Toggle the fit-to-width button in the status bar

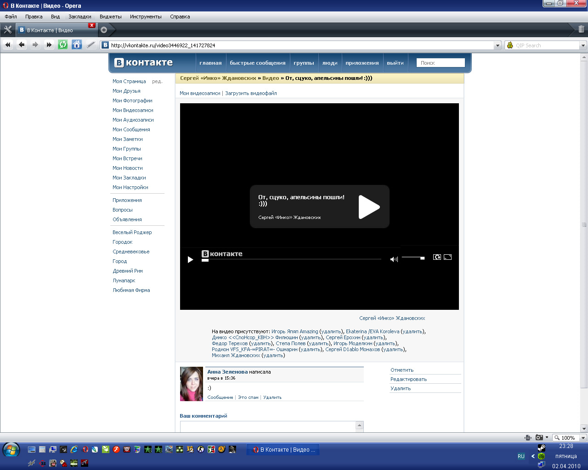click(528, 437)
